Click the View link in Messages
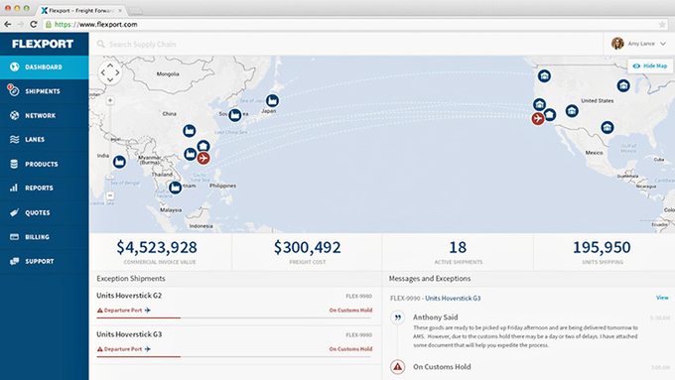675x380 pixels. [x=662, y=298]
